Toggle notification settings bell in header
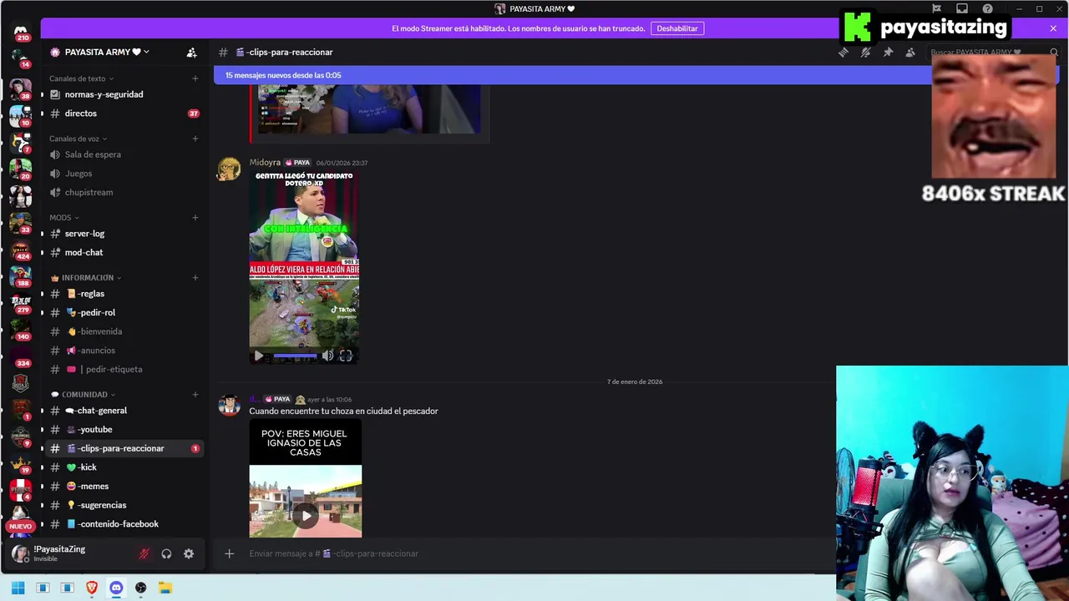Screen dimensions: 1069x601 (x=865, y=52)
